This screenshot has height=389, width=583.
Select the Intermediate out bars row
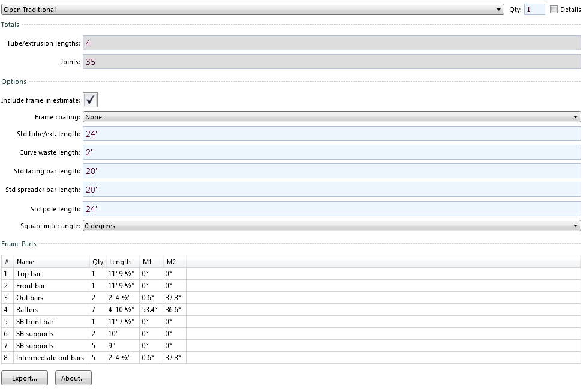pyautogui.click(x=291, y=357)
